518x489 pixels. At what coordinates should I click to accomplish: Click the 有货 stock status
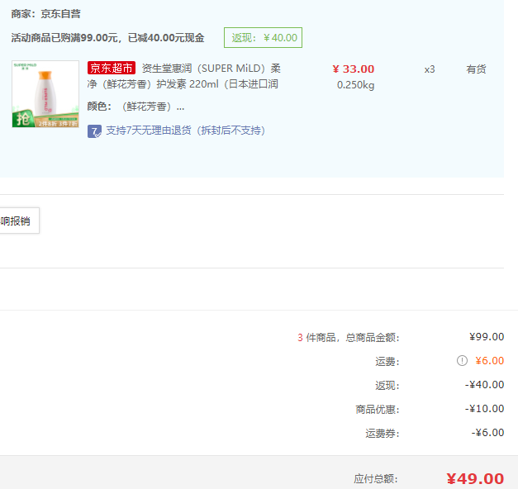coord(476,69)
